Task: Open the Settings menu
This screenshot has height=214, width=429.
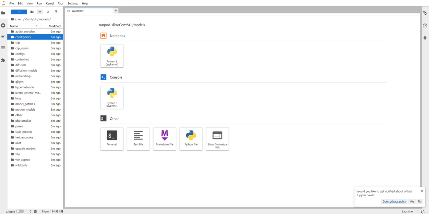Action: (73, 3)
